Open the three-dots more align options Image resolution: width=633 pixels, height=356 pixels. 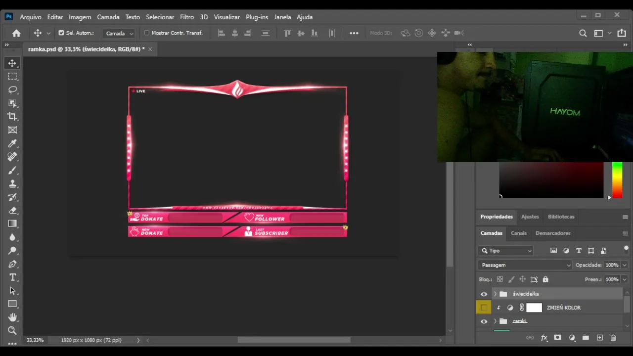354,33
